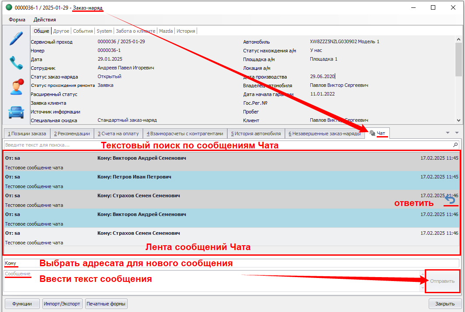Click the Печатные формы button
Viewport: 465px width, 312px height.
tap(106, 304)
